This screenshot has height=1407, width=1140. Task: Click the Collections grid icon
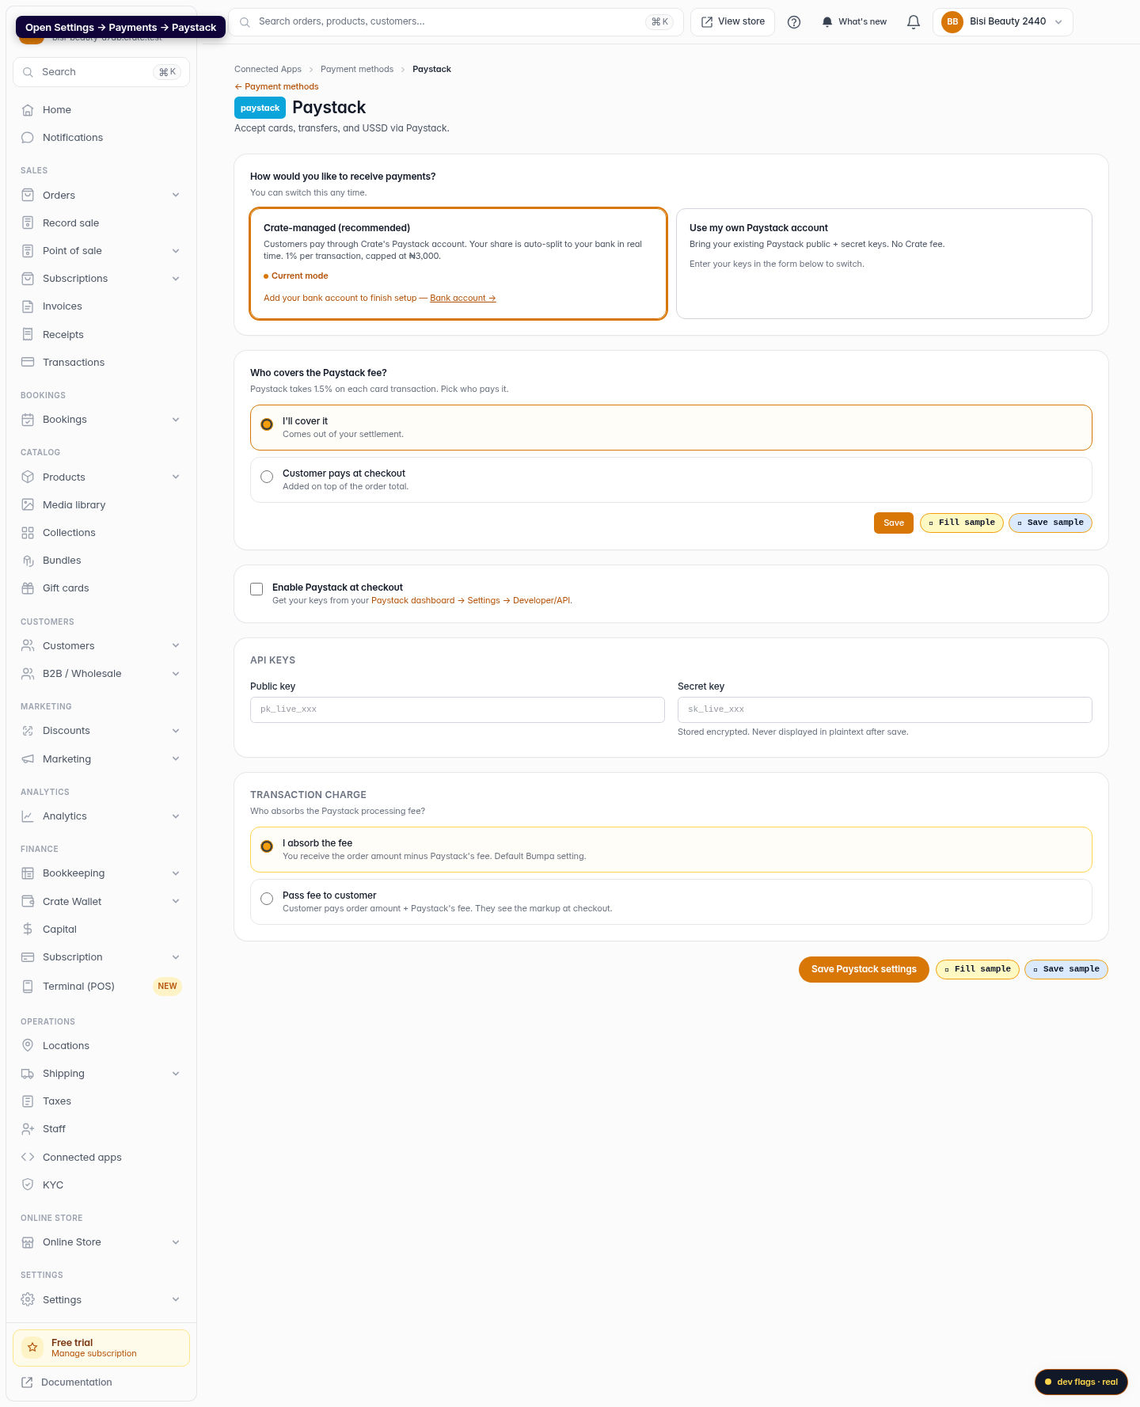[28, 533]
